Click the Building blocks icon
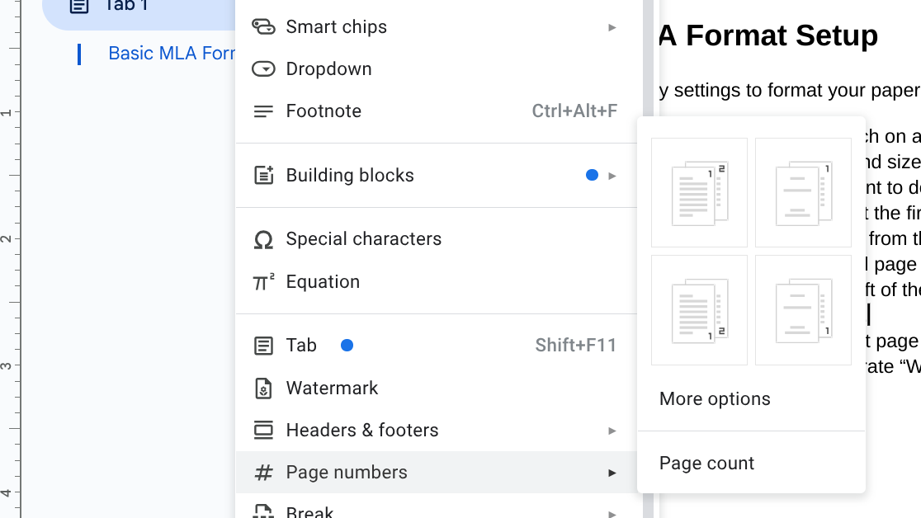Viewport: 921px width, 518px height. pos(263,176)
